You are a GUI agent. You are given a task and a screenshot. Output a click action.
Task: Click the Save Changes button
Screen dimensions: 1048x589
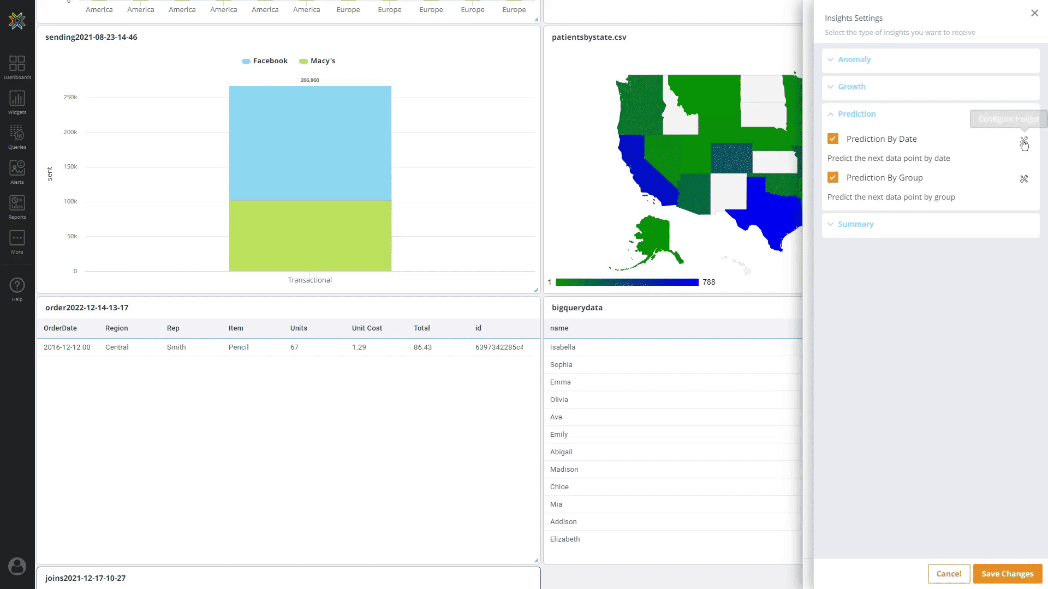click(1007, 574)
